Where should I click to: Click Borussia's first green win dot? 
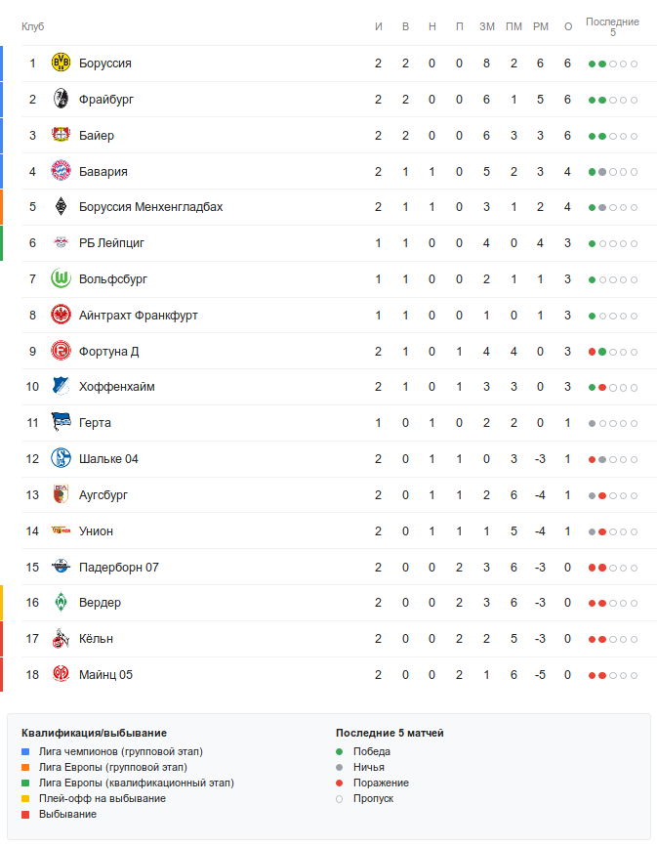[x=593, y=64]
